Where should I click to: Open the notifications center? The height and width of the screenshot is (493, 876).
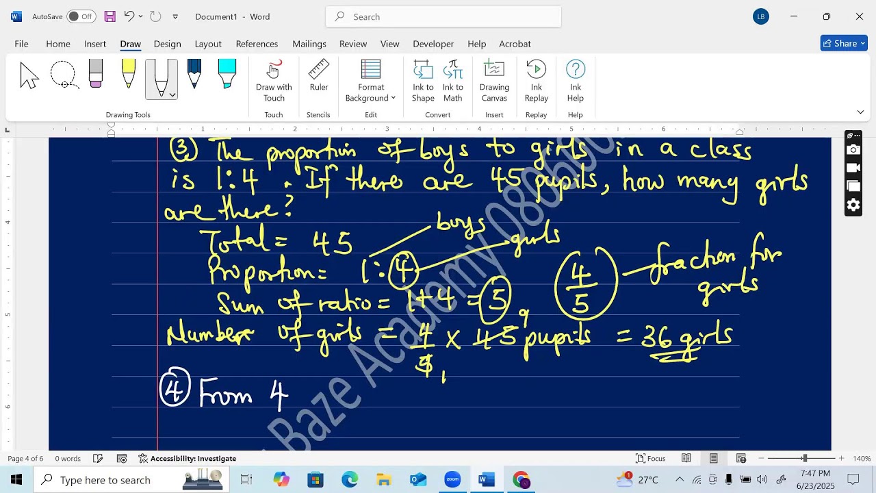(x=853, y=479)
